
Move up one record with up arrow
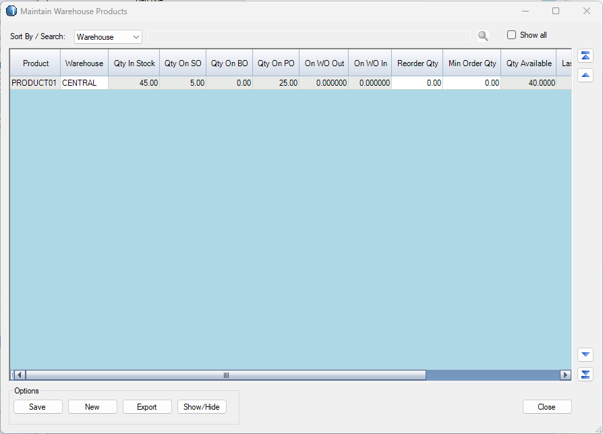(585, 75)
